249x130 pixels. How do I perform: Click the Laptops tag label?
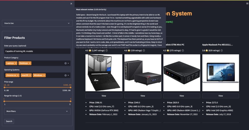tap(10, 63)
